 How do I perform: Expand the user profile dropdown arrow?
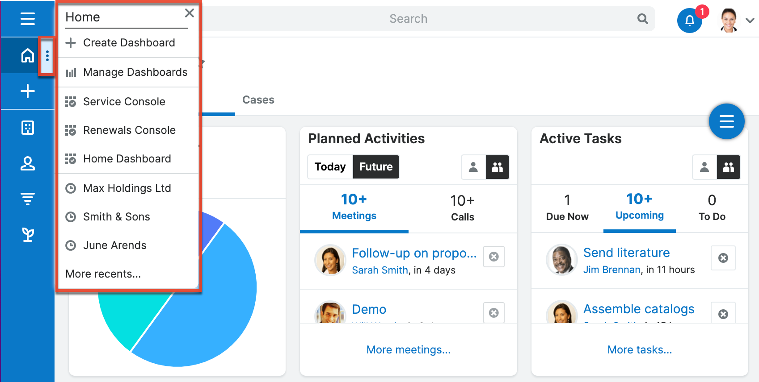[750, 20]
